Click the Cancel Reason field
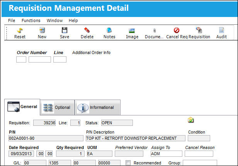Screen dimensions: 238x166 pyautogui.click(x=199, y=154)
